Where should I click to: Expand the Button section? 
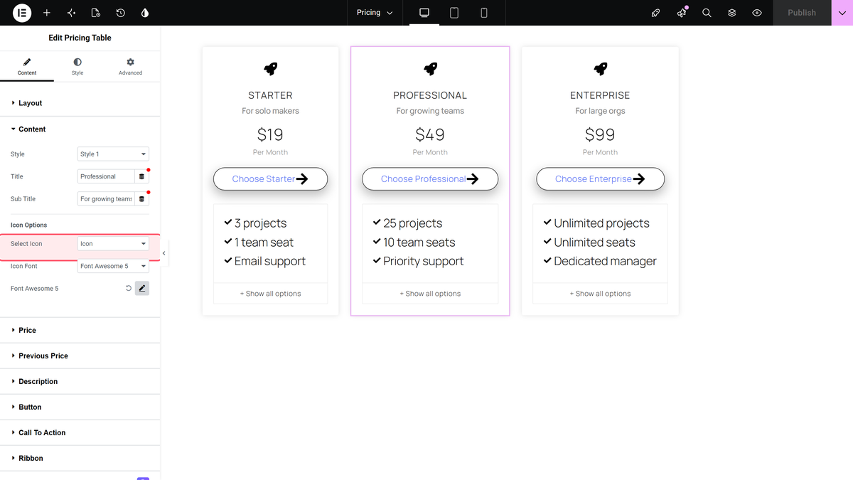[x=80, y=407]
